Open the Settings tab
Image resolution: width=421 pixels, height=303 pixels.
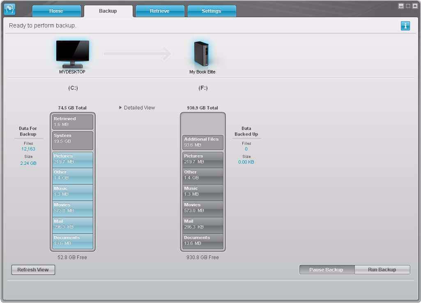[212, 11]
